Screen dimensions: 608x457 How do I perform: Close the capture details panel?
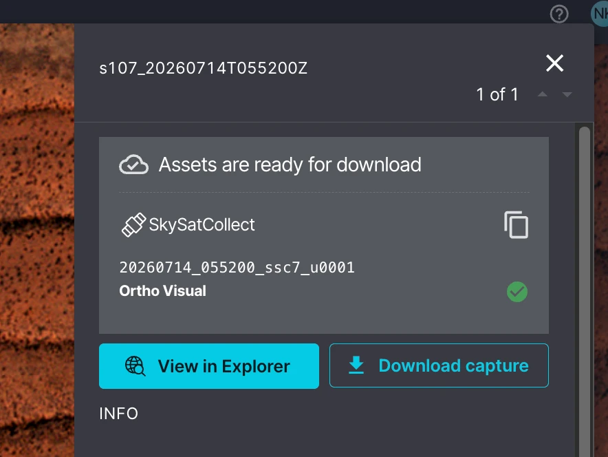[554, 63]
